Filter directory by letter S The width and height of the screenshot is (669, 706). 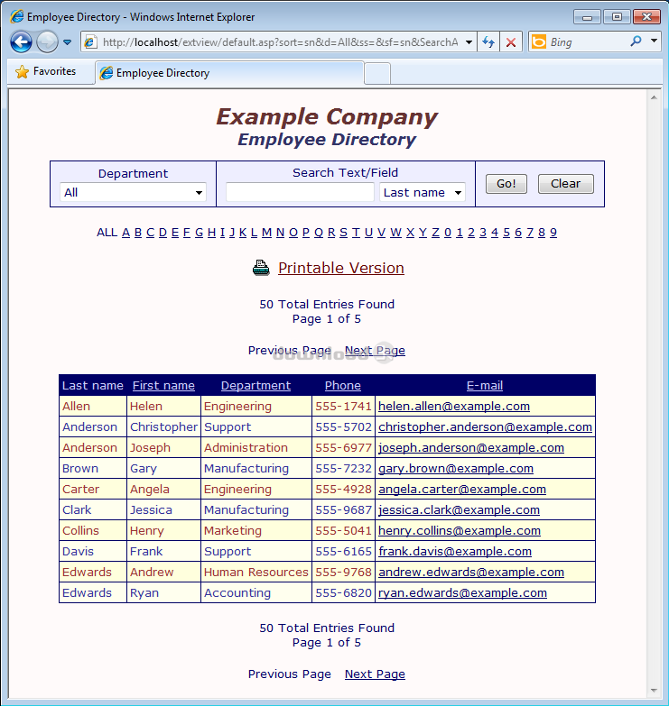coord(343,233)
